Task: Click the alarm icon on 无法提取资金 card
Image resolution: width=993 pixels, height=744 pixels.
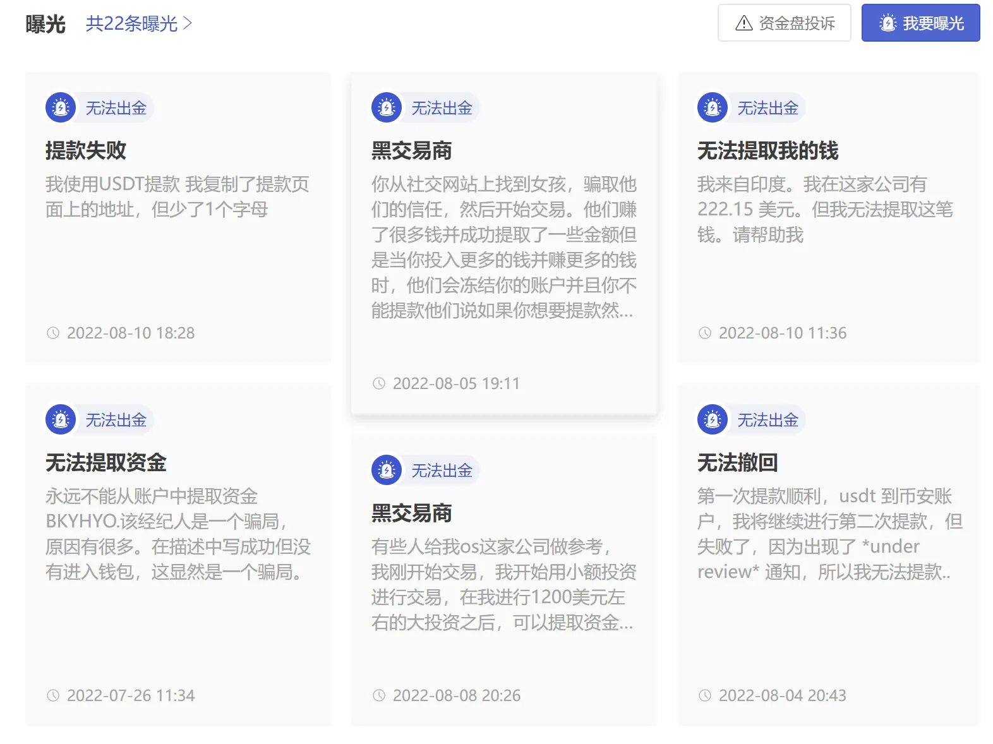Action: pos(61,419)
